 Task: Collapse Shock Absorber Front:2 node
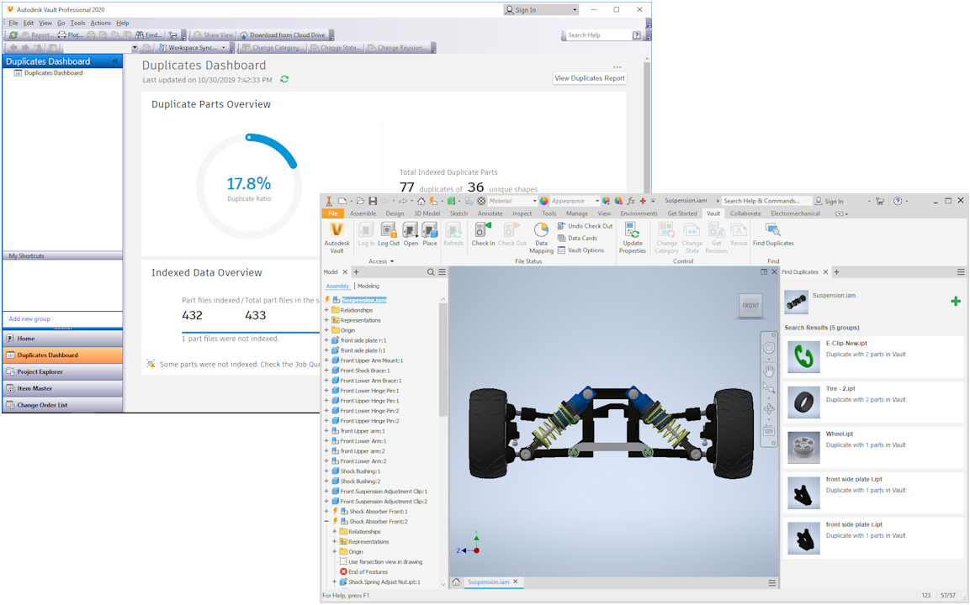pos(326,522)
